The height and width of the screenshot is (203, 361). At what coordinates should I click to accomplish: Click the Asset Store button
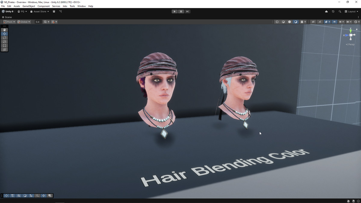click(x=39, y=11)
